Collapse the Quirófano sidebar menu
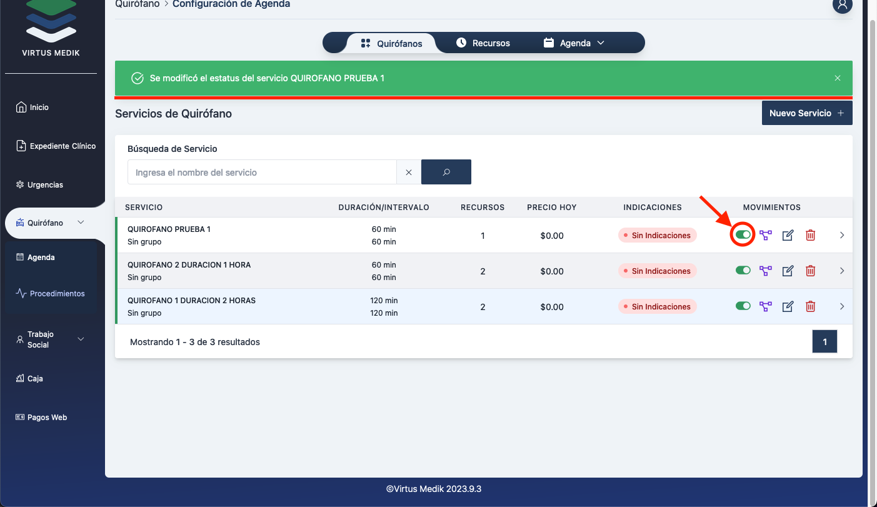Image resolution: width=877 pixels, height=507 pixels. pos(81,223)
